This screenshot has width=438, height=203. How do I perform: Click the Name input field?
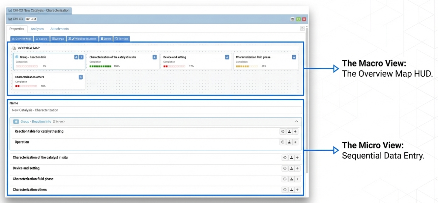pos(156,110)
